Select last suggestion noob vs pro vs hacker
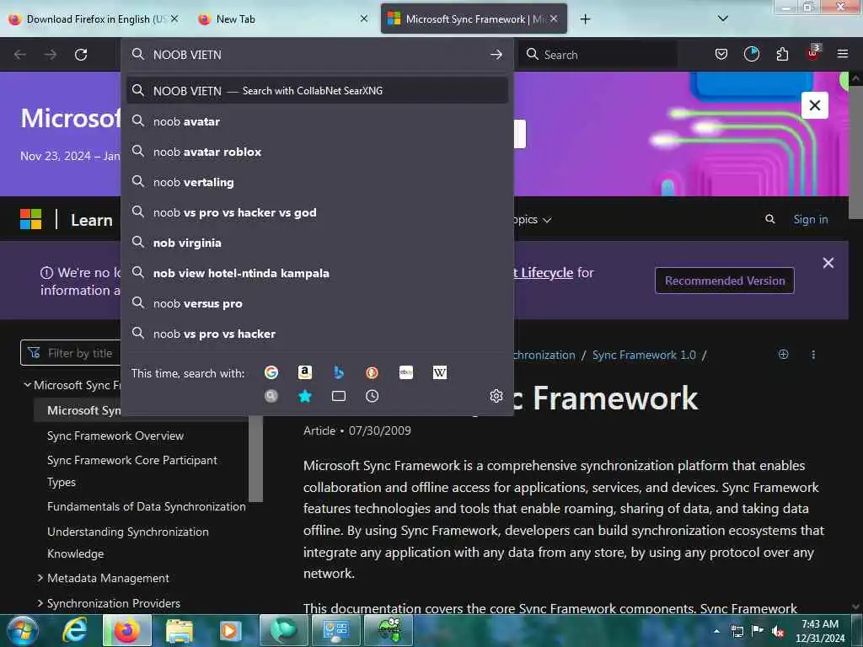 pyautogui.click(x=317, y=334)
